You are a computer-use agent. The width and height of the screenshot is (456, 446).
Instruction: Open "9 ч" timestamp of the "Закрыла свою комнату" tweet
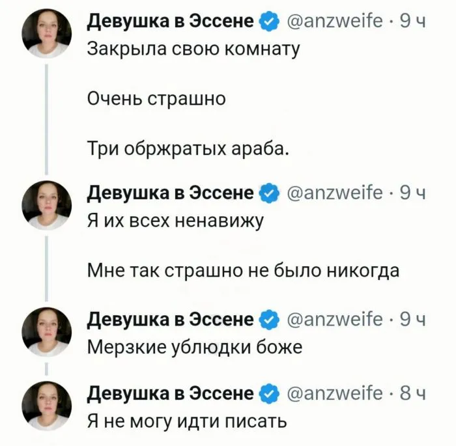[x=412, y=22]
